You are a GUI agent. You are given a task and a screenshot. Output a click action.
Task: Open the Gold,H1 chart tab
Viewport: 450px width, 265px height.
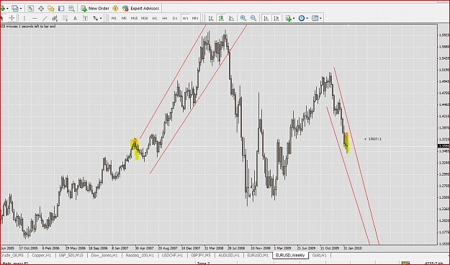(x=320, y=255)
